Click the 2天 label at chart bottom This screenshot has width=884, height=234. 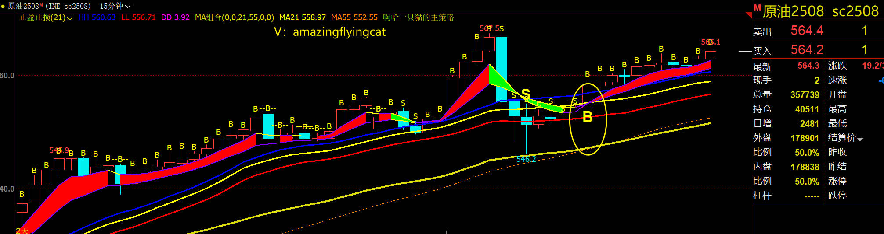tap(22, 231)
